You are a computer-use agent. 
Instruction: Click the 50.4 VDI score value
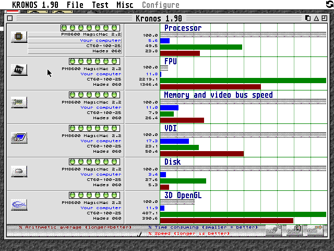(x=151, y=152)
